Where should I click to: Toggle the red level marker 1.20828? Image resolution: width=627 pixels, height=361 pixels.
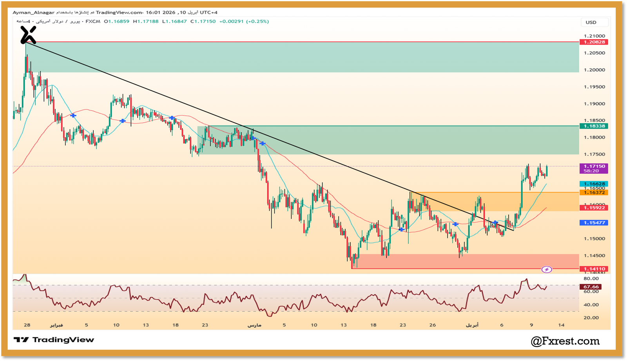(593, 42)
